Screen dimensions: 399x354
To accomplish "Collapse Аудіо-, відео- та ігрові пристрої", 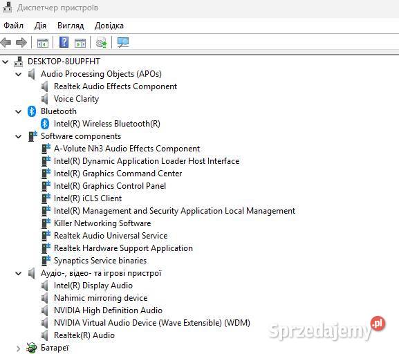I will (19, 274).
